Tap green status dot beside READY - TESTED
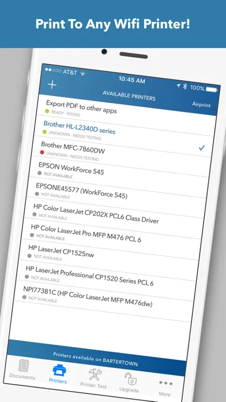Image resolution: width=226 pixels, height=402 pixels. [x=47, y=111]
